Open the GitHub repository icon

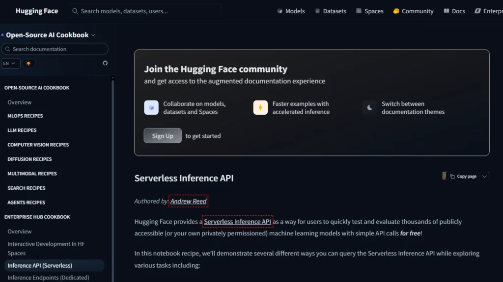[105, 63]
